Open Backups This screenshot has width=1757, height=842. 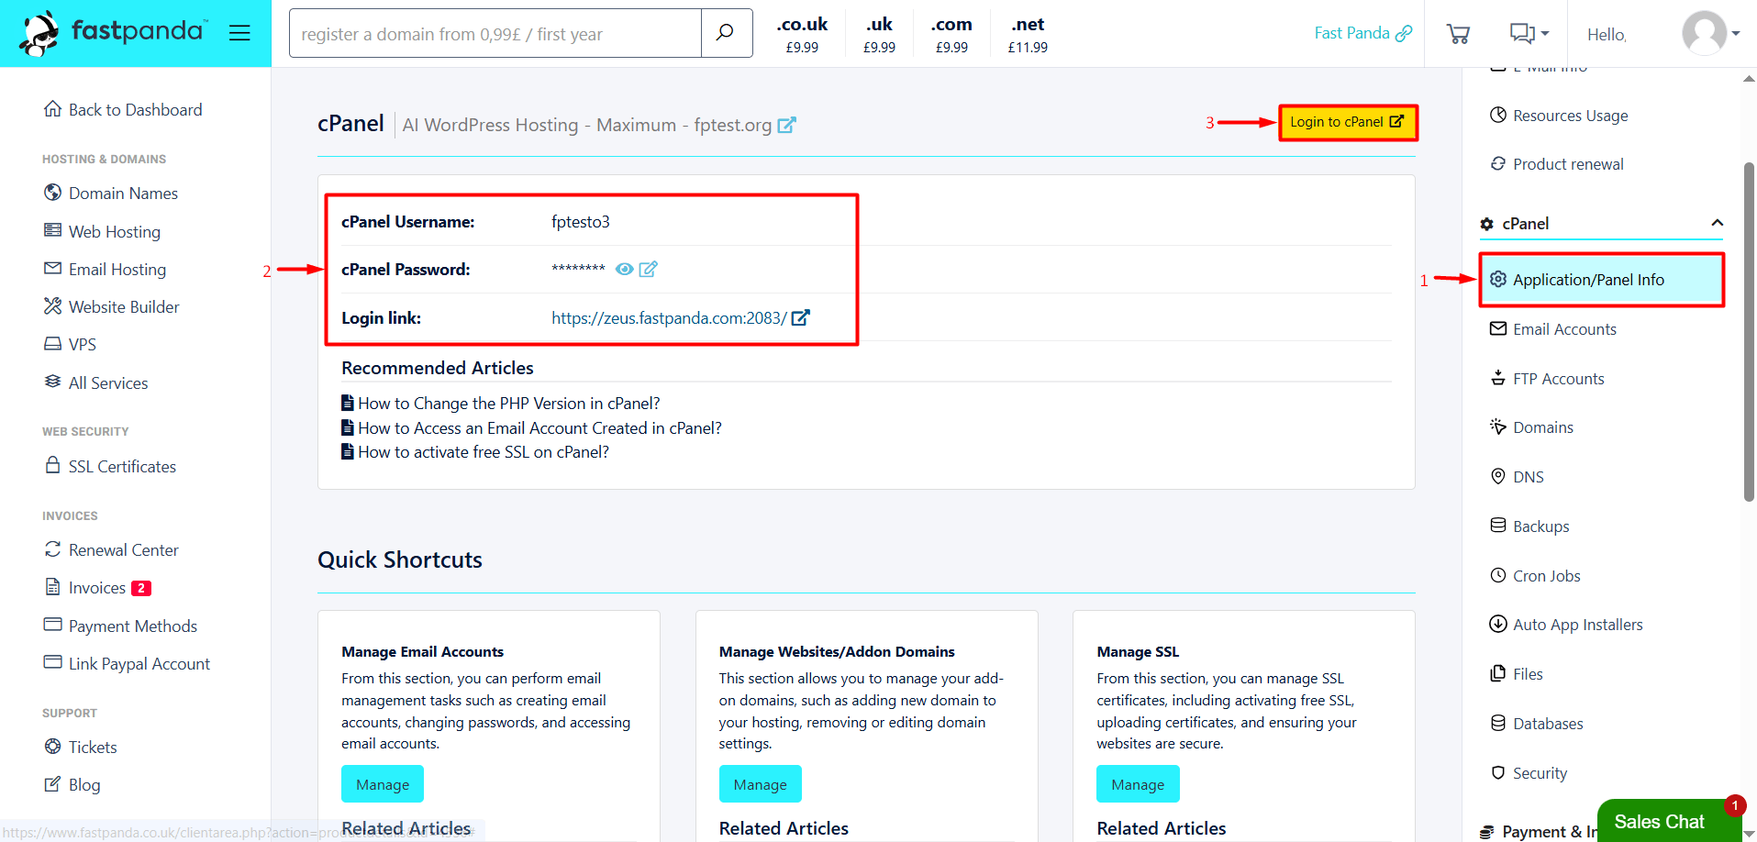(1529, 526)
